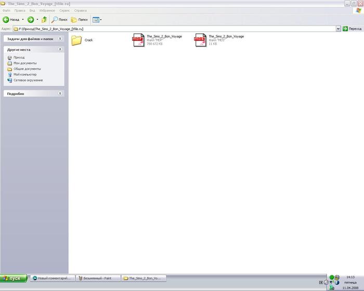
Task: Click the 11 КБ MDS file name
Action: (x=226, y=36)
